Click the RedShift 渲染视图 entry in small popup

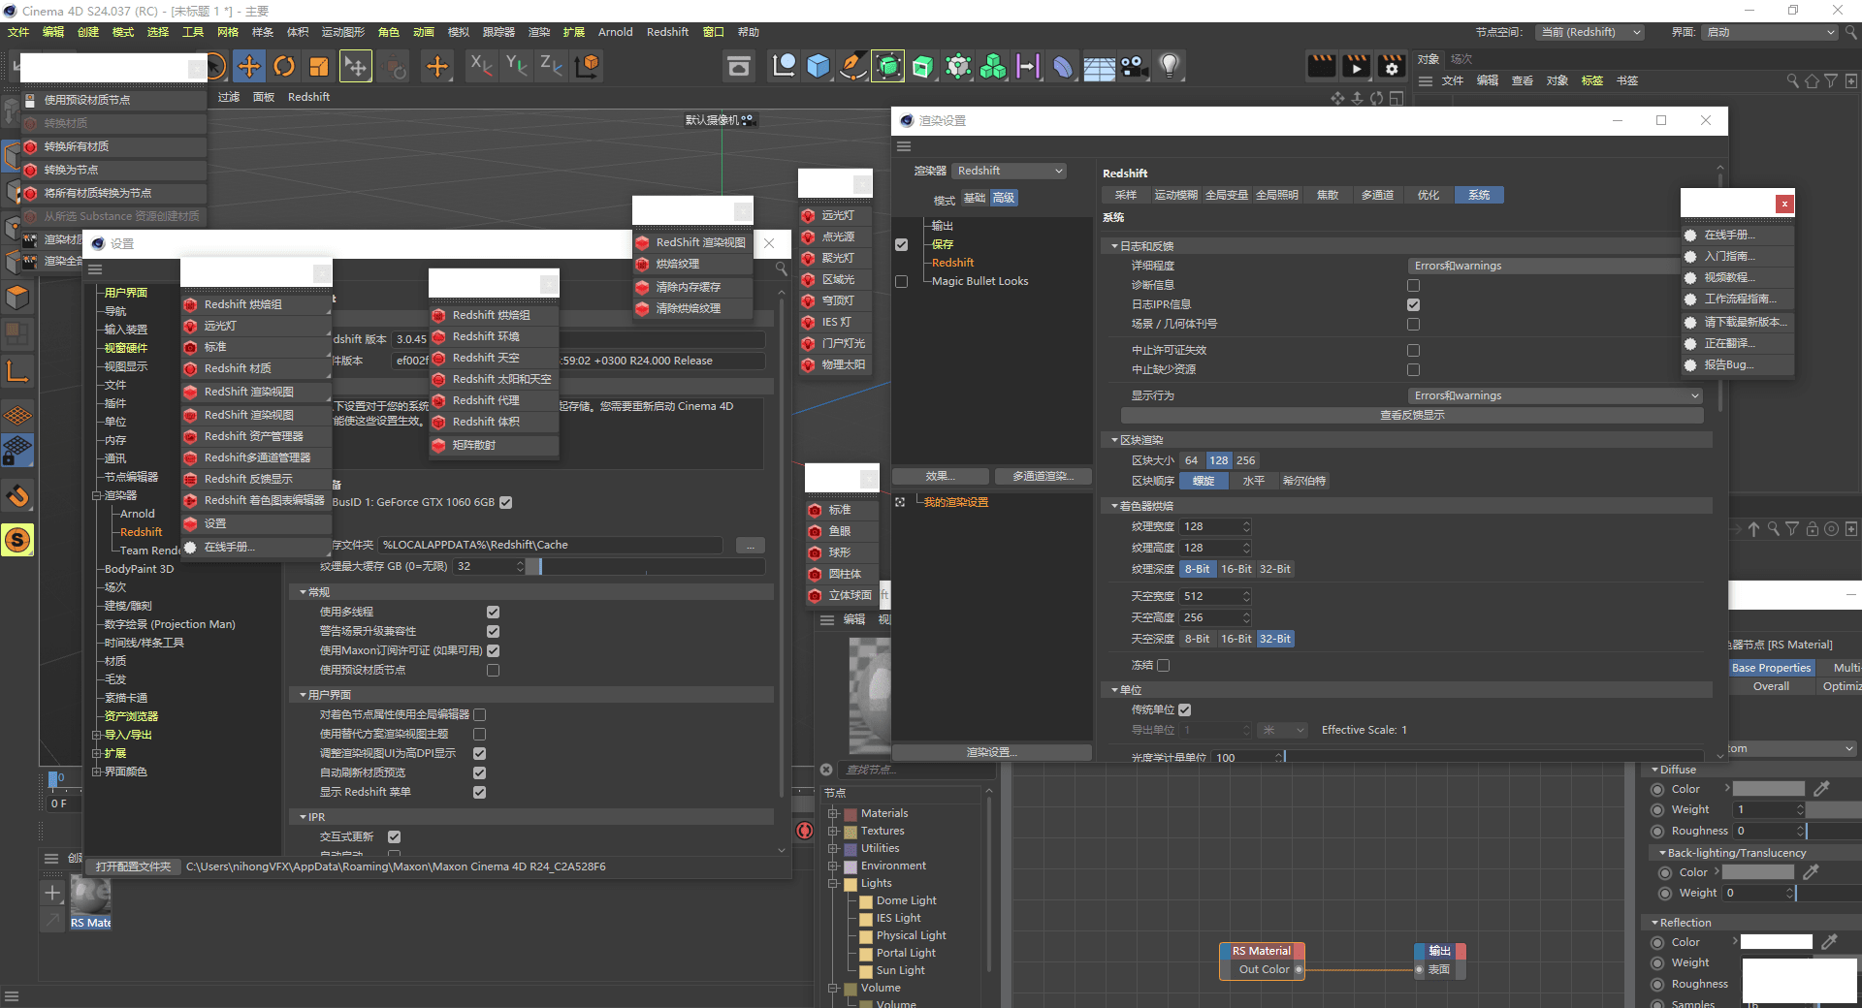[692, 242]
